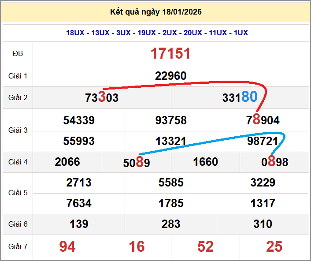Screen dimensions: 311x261
Task: Click the Giải 3 number 78904
Action: (263, 120)
